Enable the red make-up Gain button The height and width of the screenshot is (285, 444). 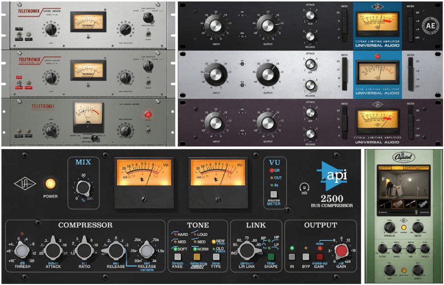[320, 256]
